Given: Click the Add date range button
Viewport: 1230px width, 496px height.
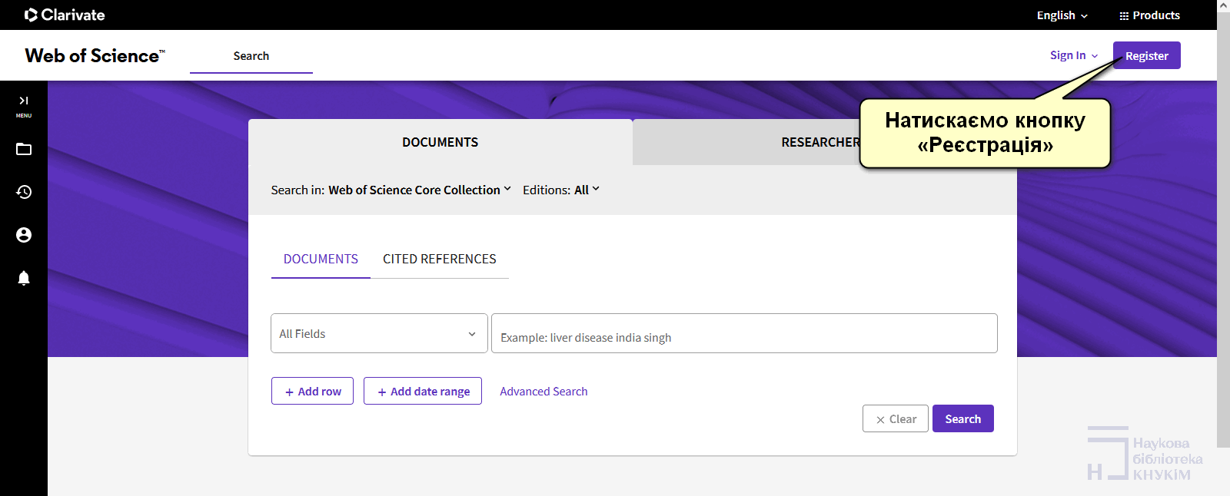Looking at the screenshot, I should click(423, 391).
